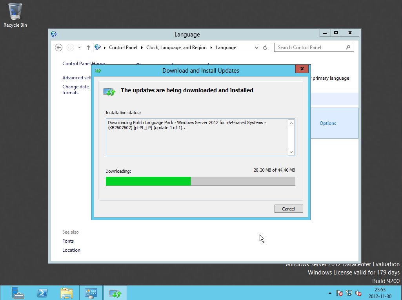
Task: Show hidden tray icons arrow
Action: pos(330,293)
